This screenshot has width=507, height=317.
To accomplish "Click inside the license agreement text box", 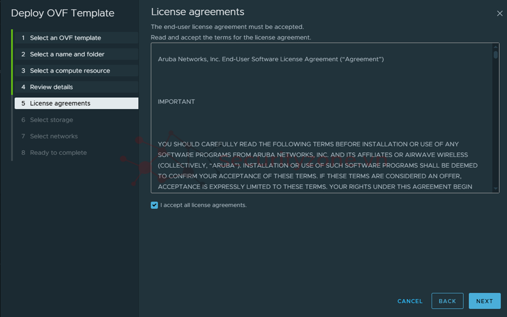I will coord(322,118).
